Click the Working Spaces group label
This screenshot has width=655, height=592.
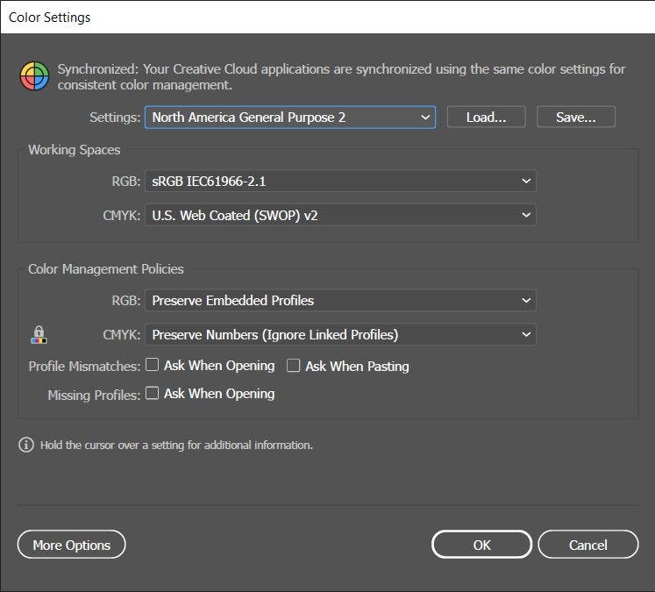75,150
